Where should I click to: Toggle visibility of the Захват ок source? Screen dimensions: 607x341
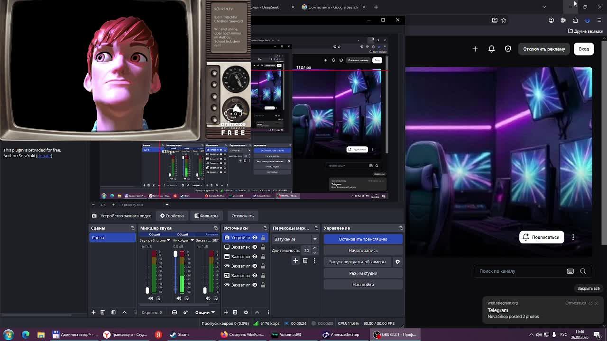coord(255,257)
